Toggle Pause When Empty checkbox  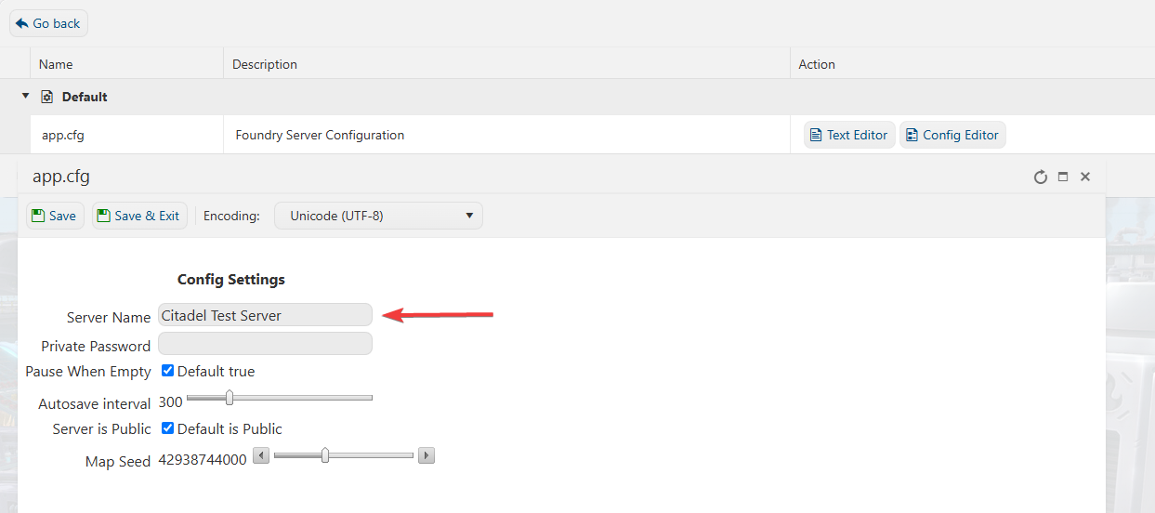point(167,371)
